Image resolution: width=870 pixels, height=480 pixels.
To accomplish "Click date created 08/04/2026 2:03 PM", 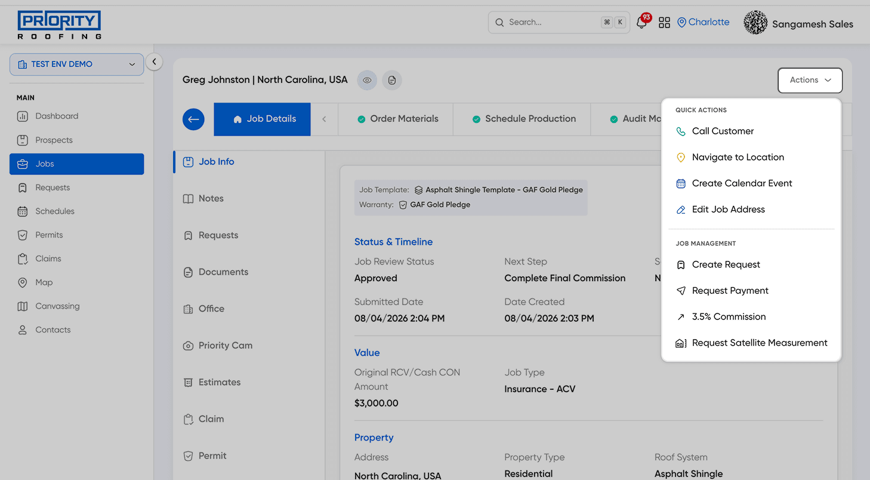I will coord(549,318).
